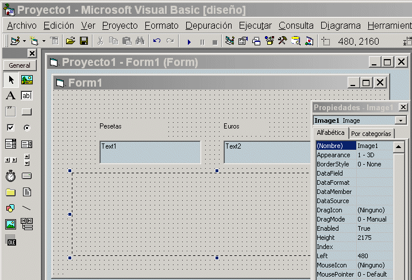Open the Edición menu
Image resolution: width=412 pixels, height=280 pixels.
click(x=59, y=25)
